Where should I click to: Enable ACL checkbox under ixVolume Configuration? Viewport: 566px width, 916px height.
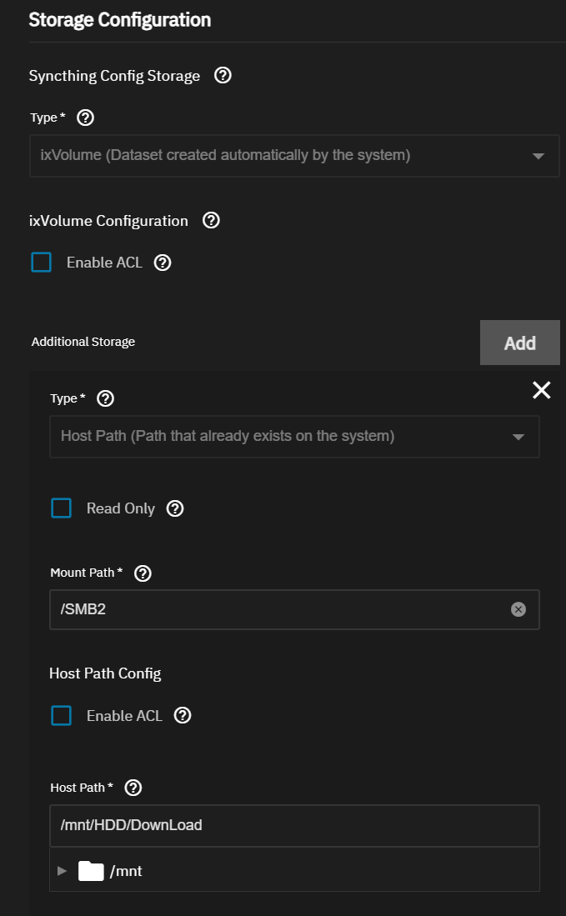(42, 263)
